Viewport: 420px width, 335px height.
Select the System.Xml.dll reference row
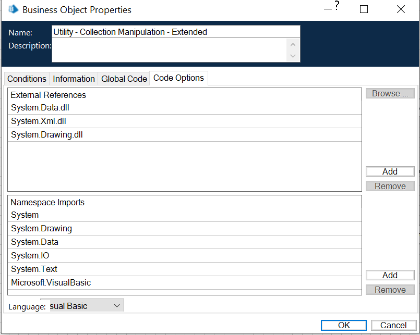185,121
